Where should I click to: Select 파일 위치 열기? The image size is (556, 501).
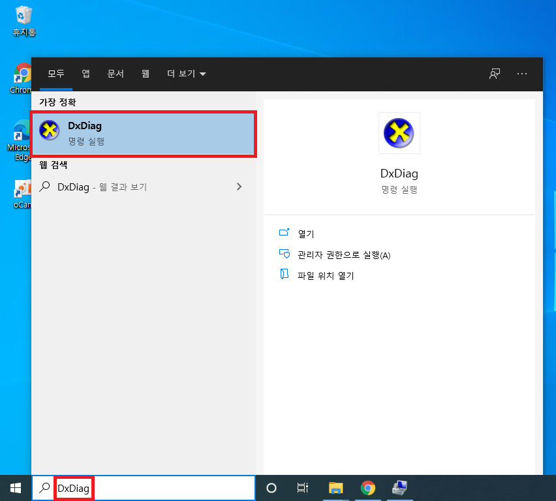coord(326,275)
